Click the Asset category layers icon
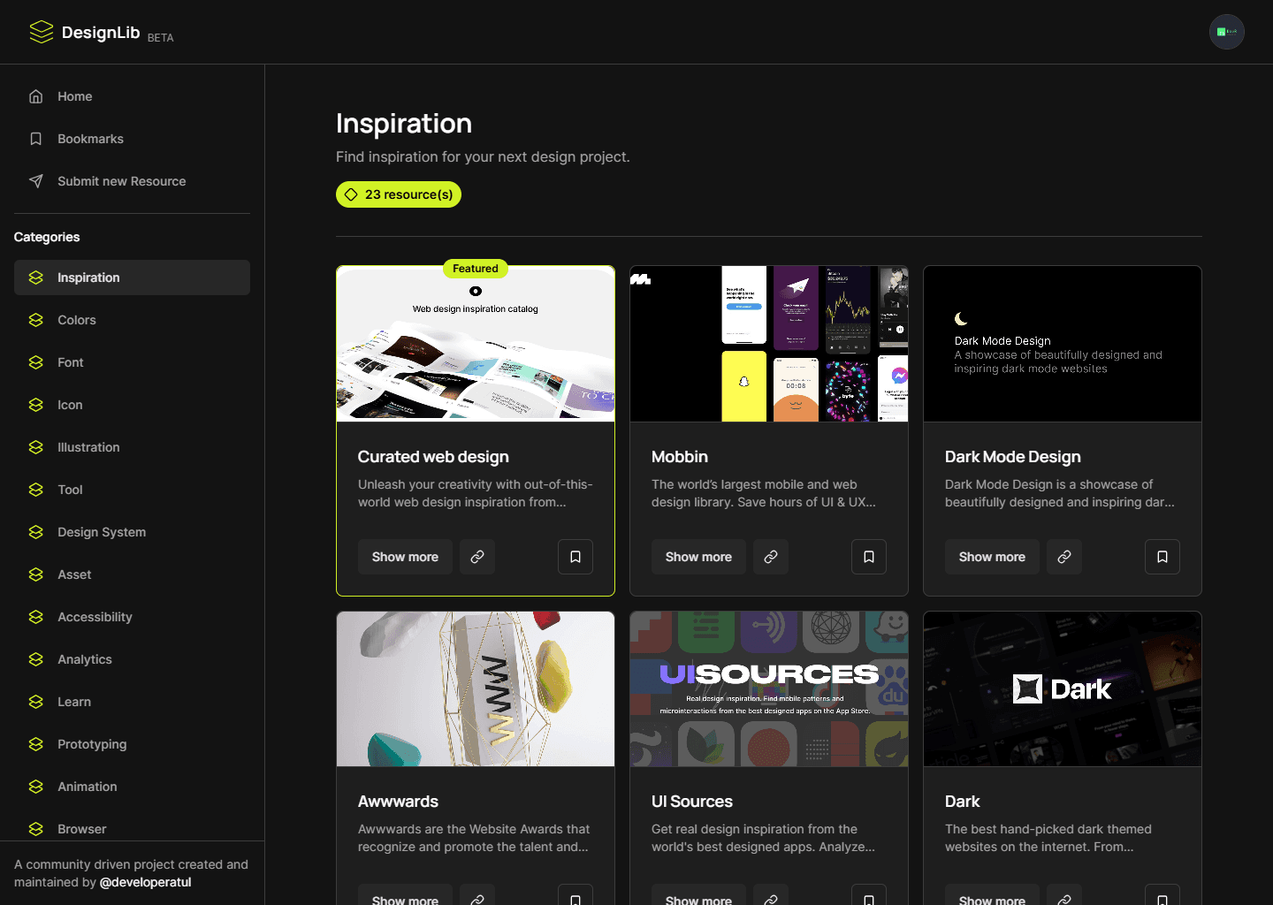The height and width of the screenshot is (905, 1273). point(36,574)
